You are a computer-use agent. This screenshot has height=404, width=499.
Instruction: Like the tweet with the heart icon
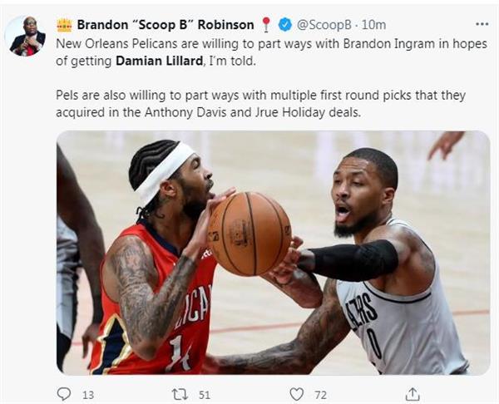(x=296, y=395)
